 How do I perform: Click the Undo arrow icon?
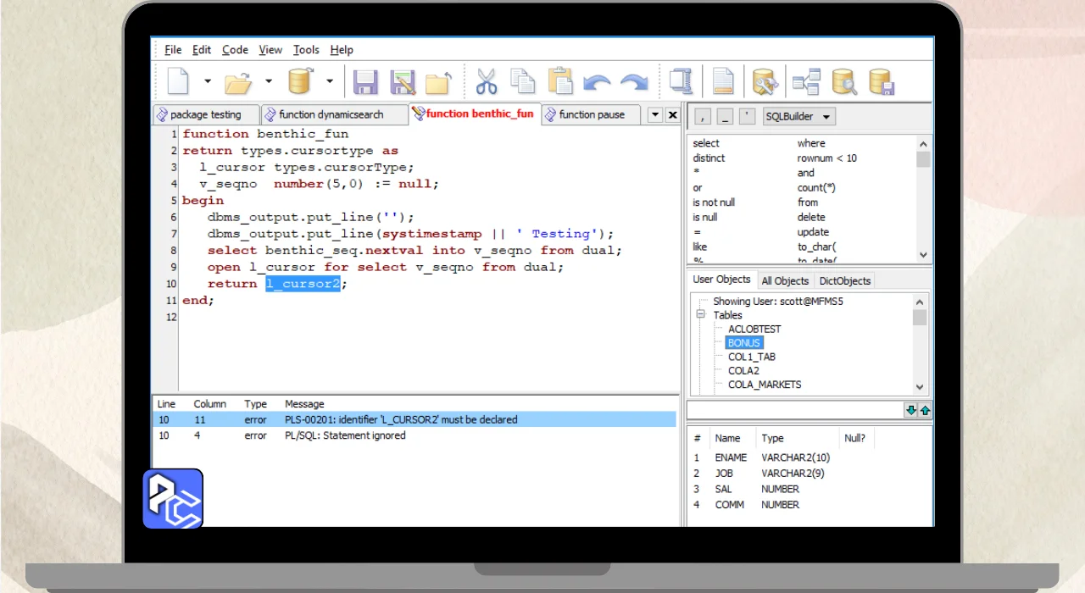point(597,82)
